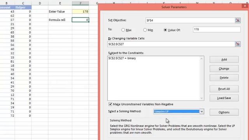Select Amount cell with value 70
This screenshot has width=249, height=140.
pyautogui.click(x=7, y=91)
